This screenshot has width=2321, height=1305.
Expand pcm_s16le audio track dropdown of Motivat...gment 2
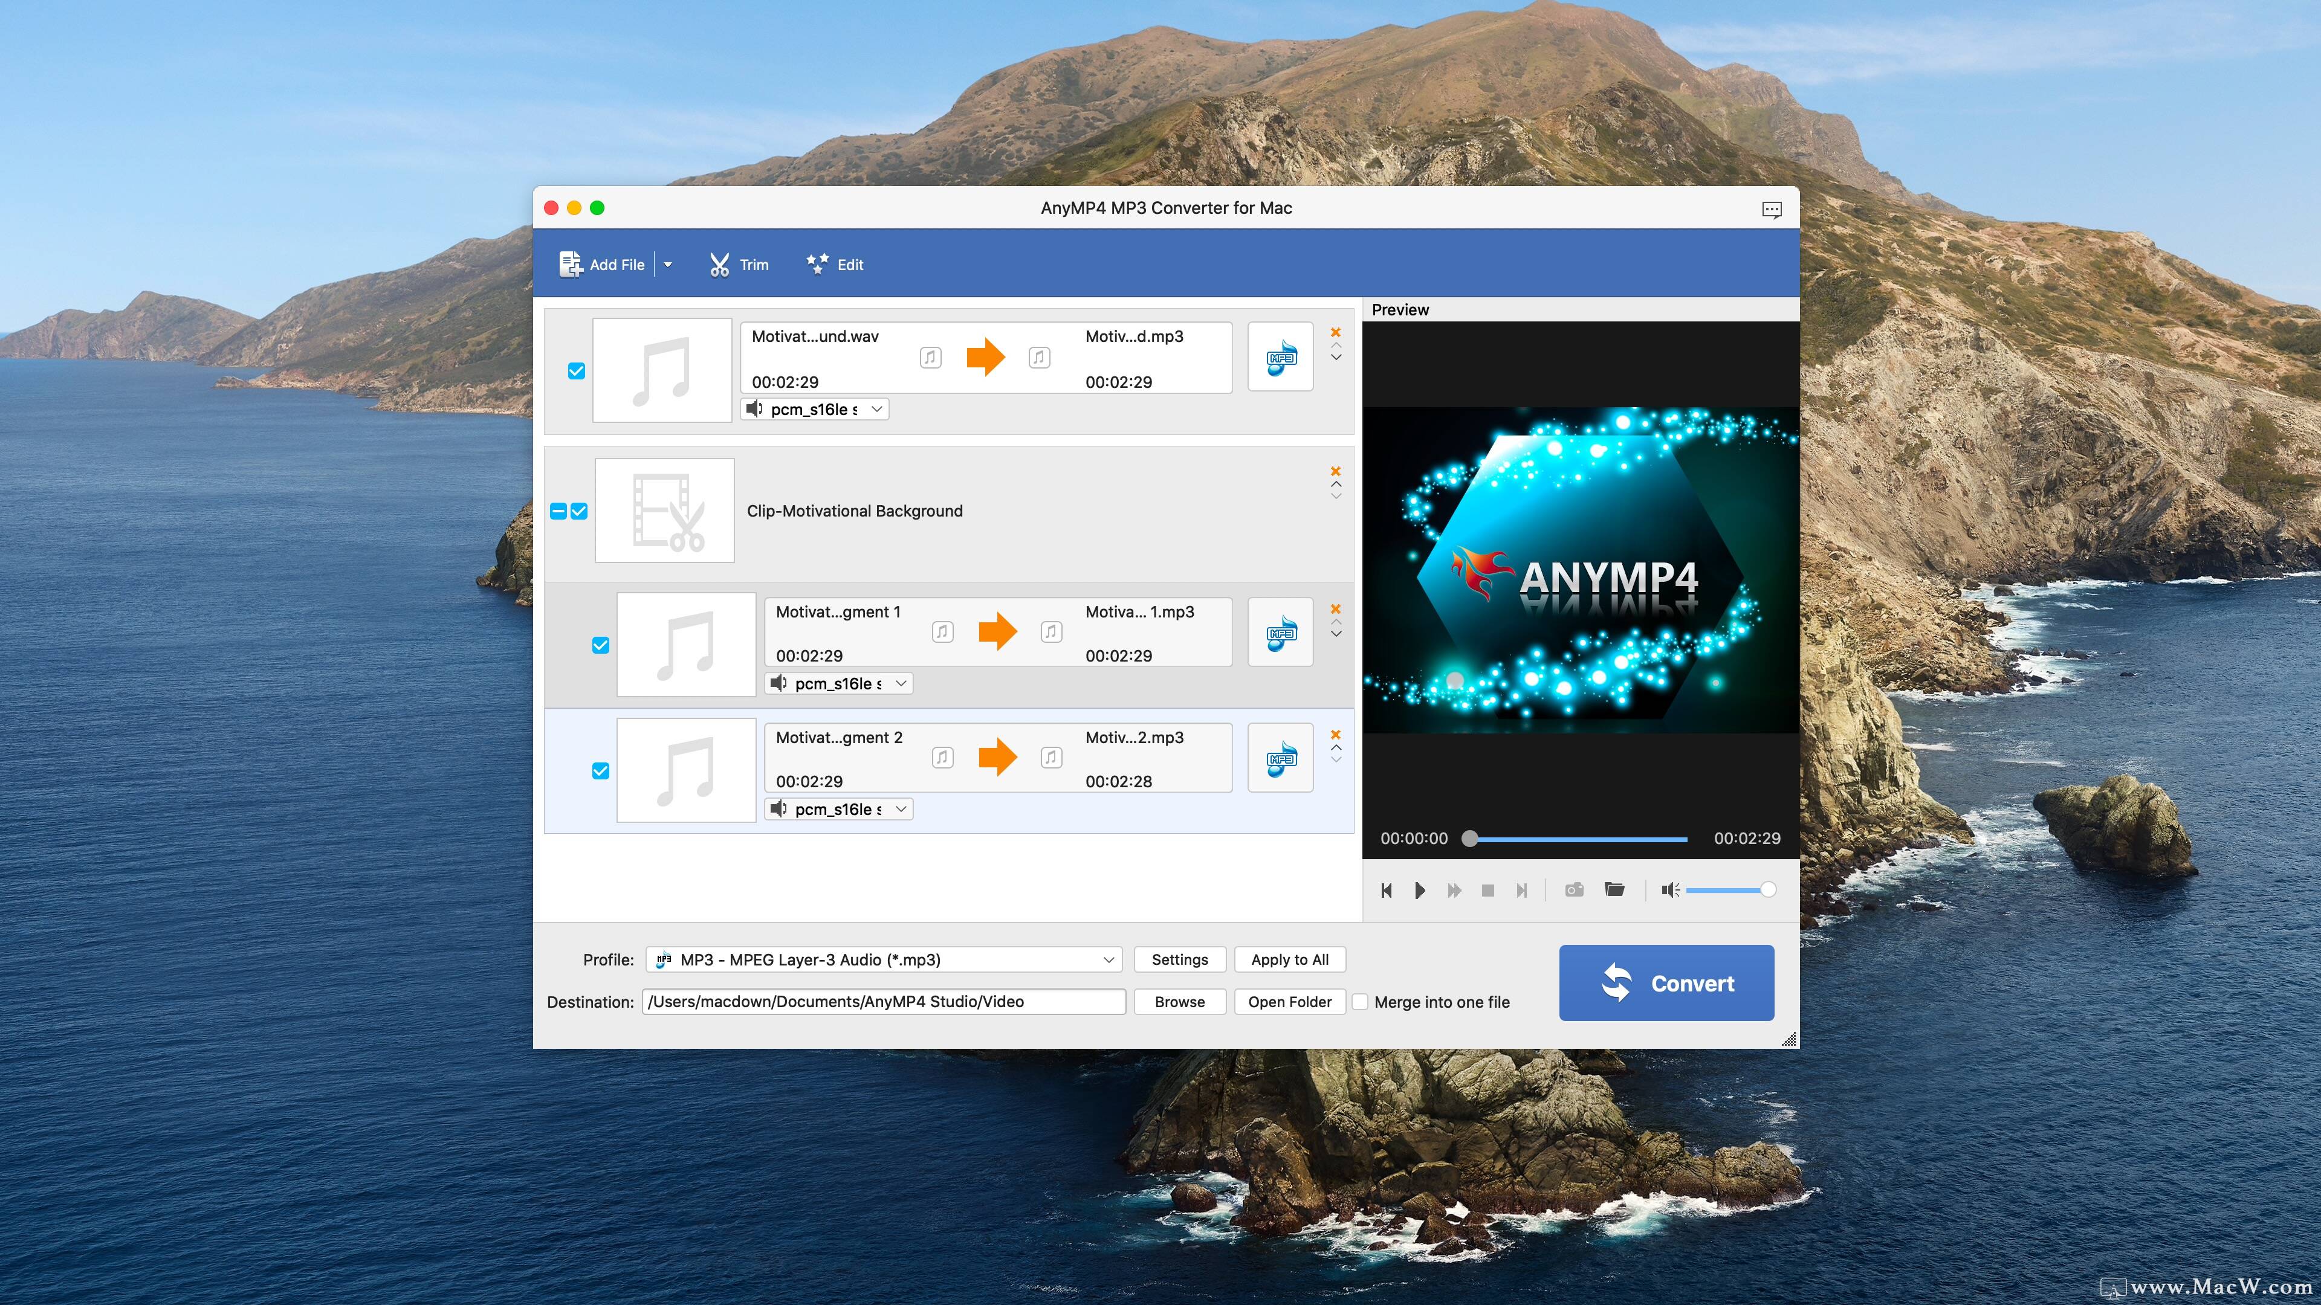click(840, 810)
